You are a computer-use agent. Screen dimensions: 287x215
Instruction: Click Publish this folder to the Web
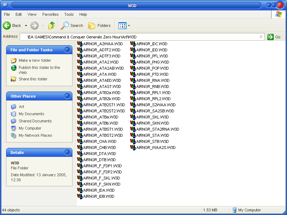coord(39,70)
